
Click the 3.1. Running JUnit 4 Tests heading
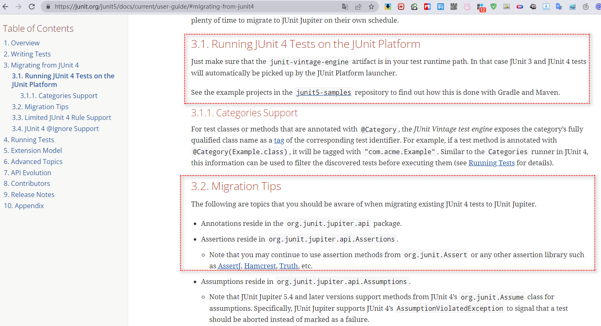[x=305, y=44]
